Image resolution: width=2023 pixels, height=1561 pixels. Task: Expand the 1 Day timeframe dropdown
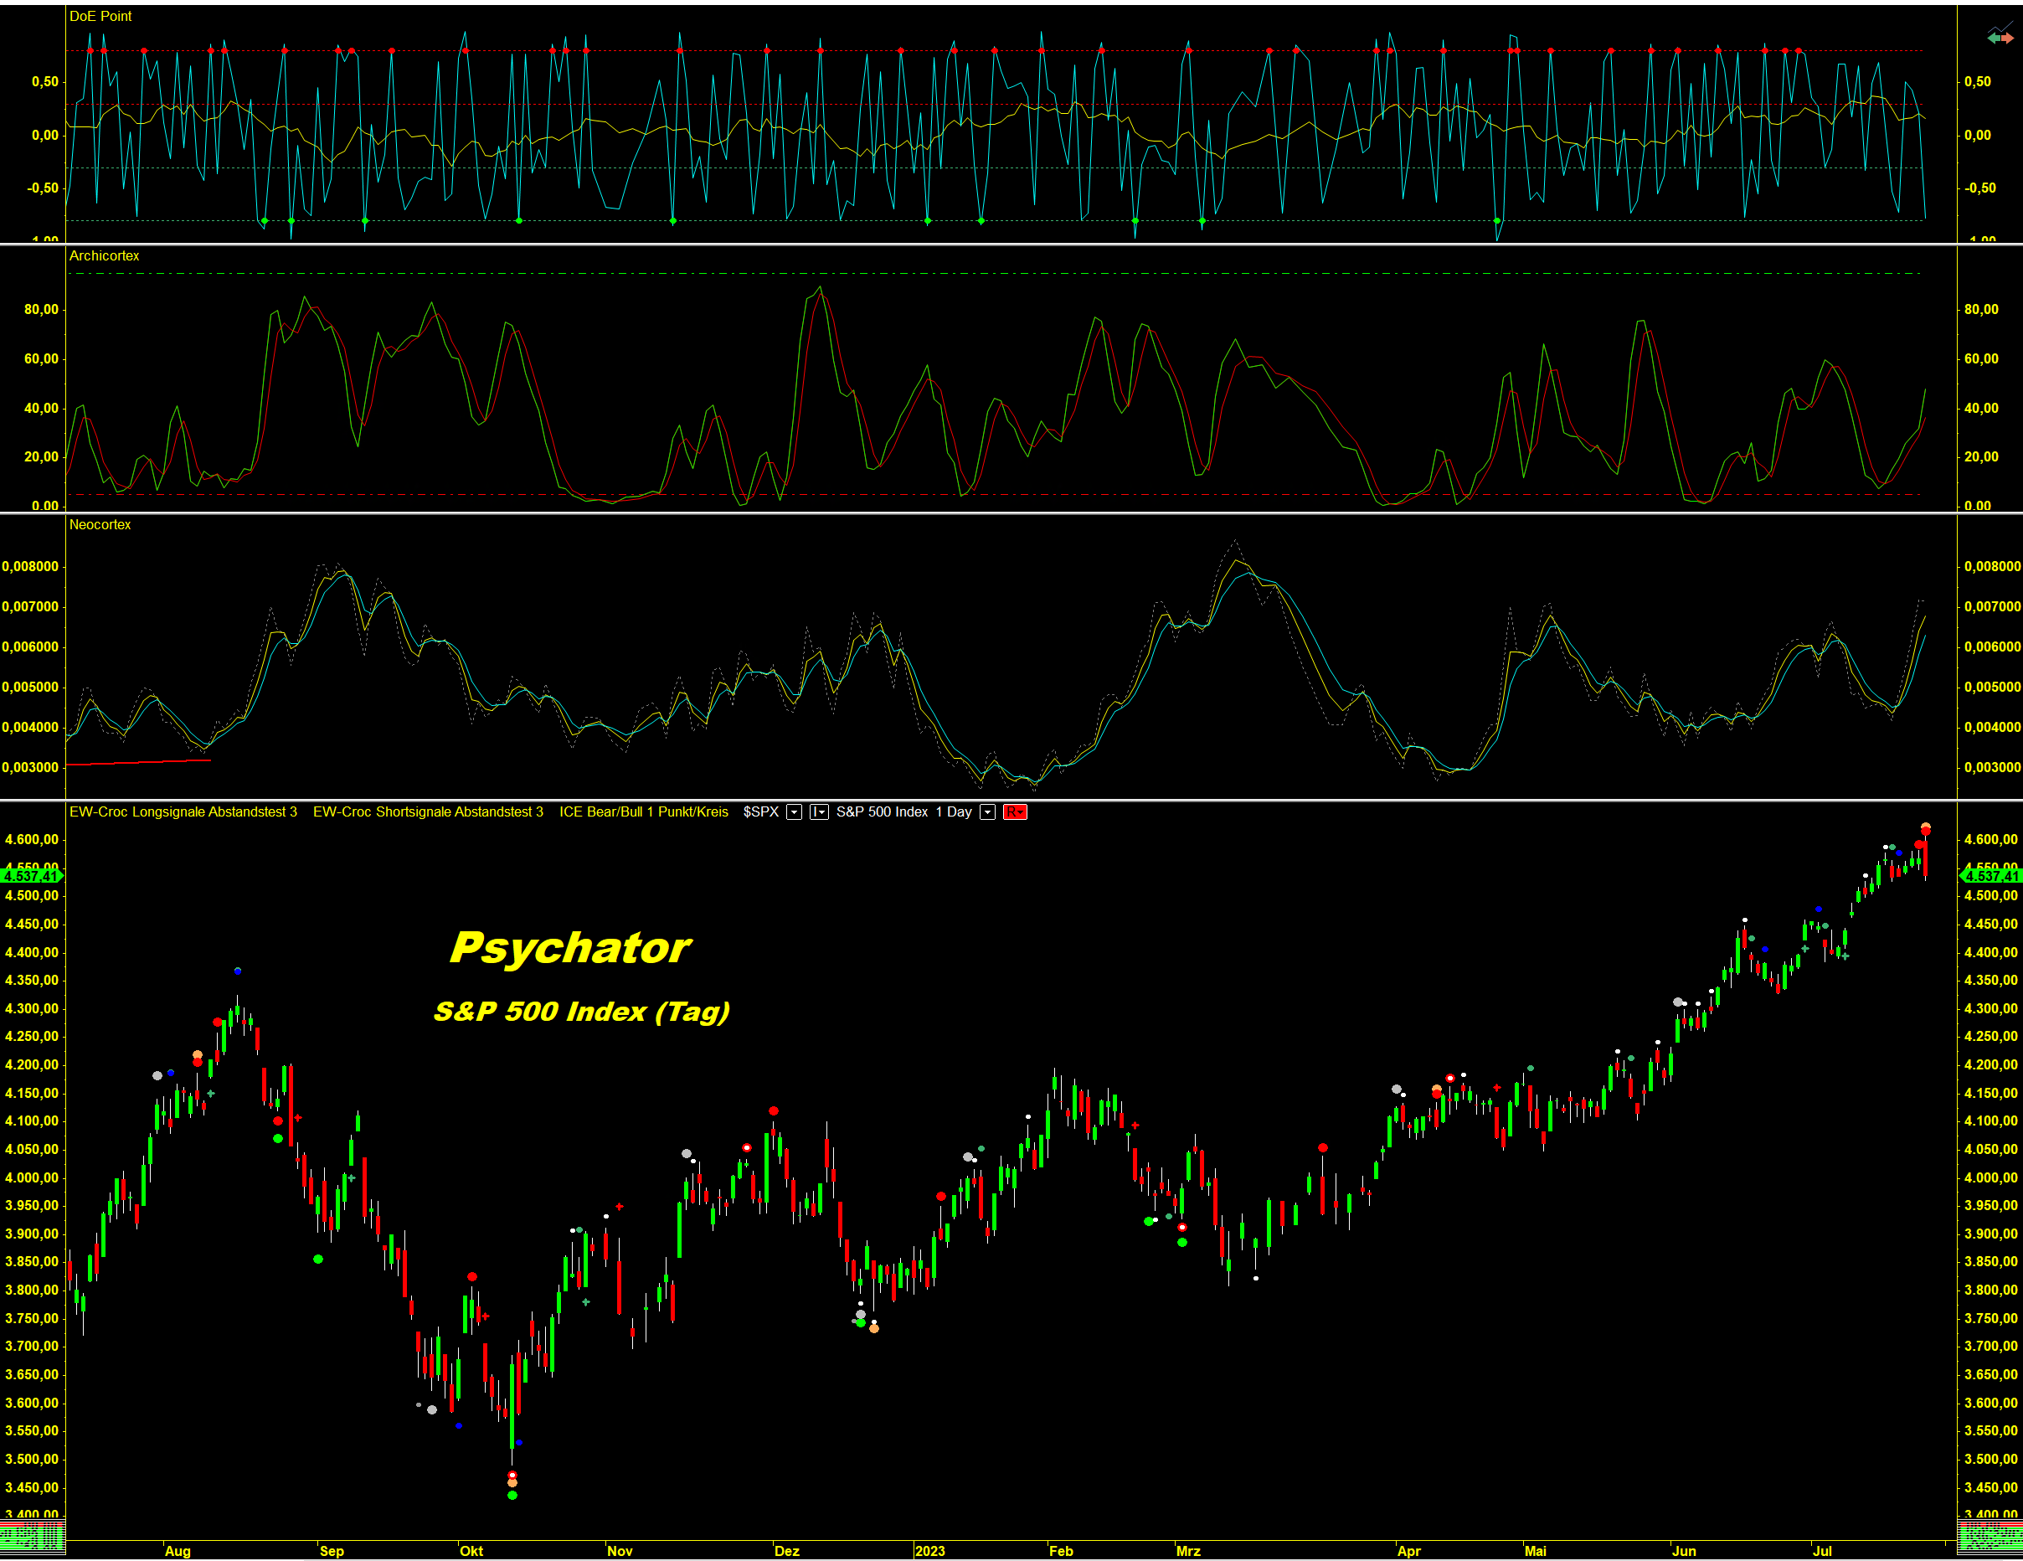tap(987, 812)
